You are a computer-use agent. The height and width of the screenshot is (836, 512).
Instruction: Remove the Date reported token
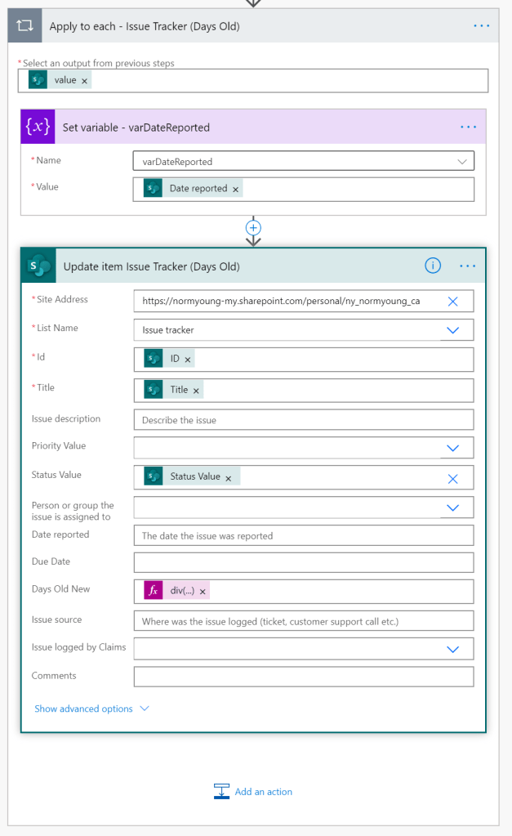click(x=236, y=189)
